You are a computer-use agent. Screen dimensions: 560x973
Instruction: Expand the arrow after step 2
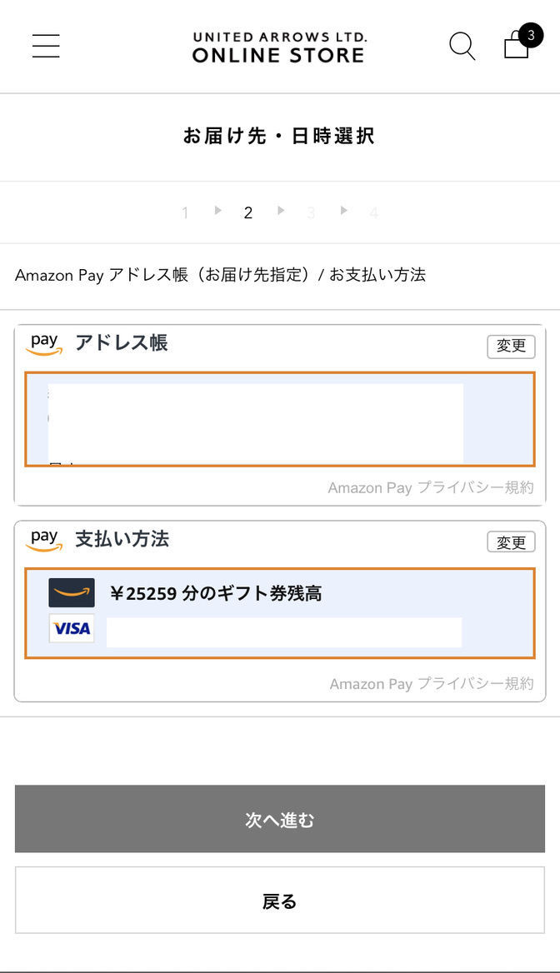281,211
